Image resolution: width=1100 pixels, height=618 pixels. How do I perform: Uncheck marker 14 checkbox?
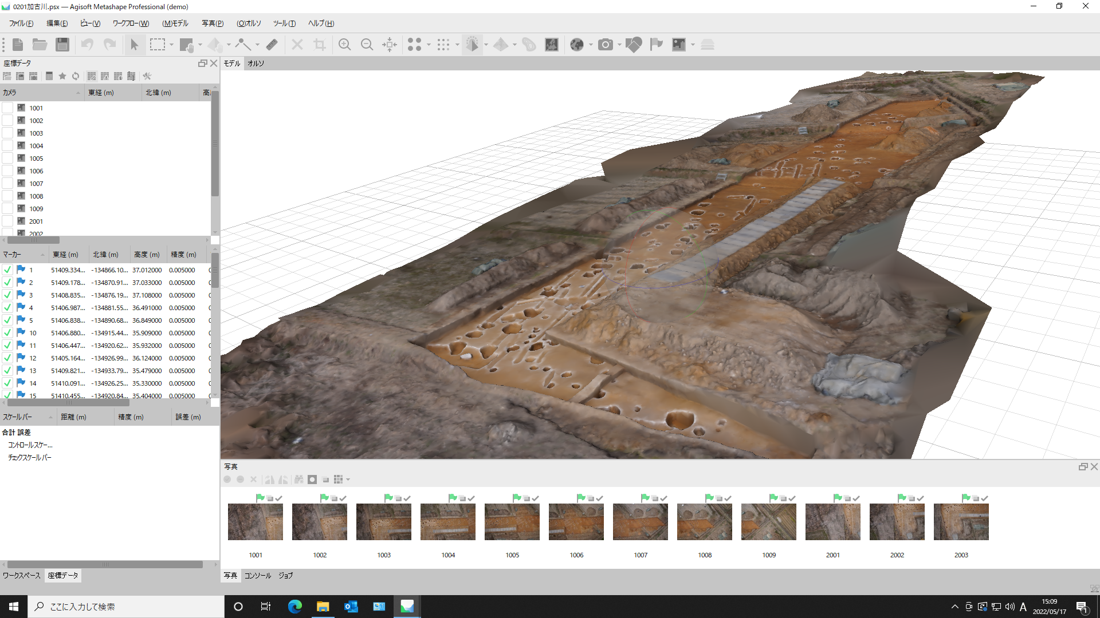pos(7,383)
